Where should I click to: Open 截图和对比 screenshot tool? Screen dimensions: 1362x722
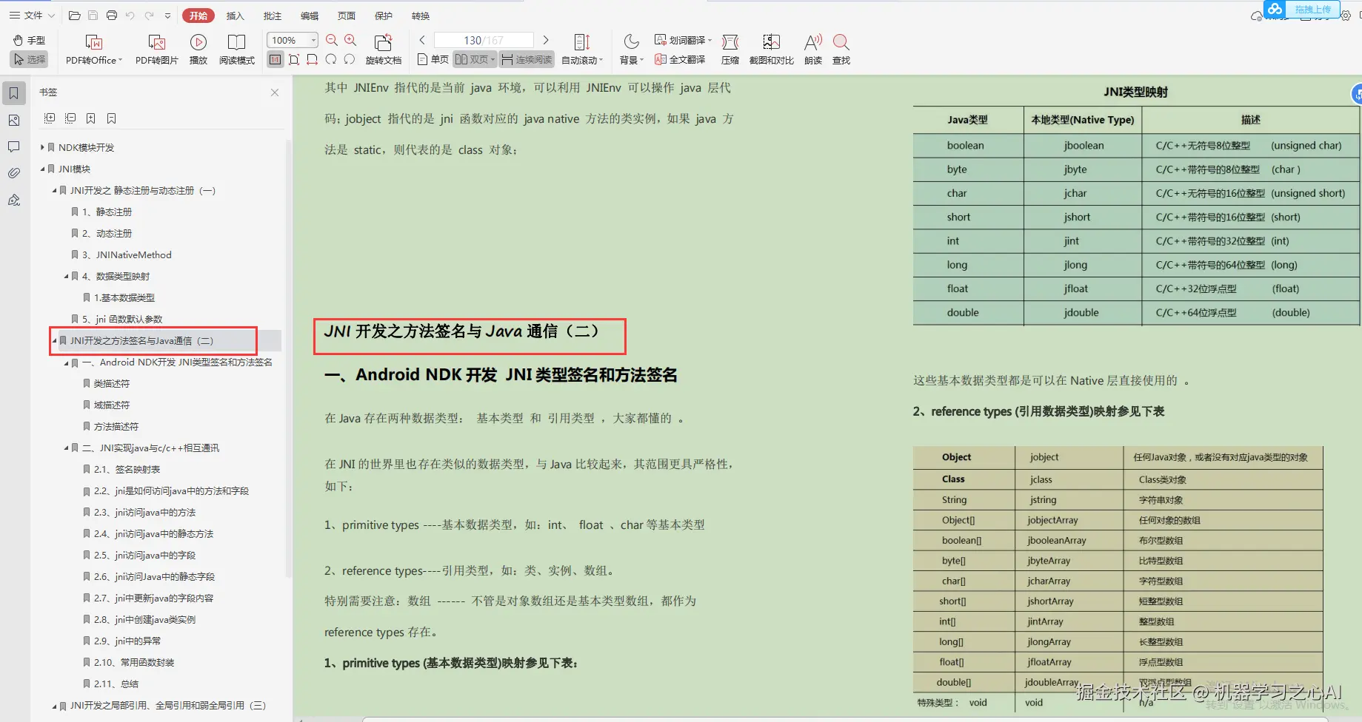point(771,50)
